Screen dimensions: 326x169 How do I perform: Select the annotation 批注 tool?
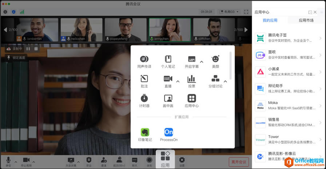coord(144,81)
